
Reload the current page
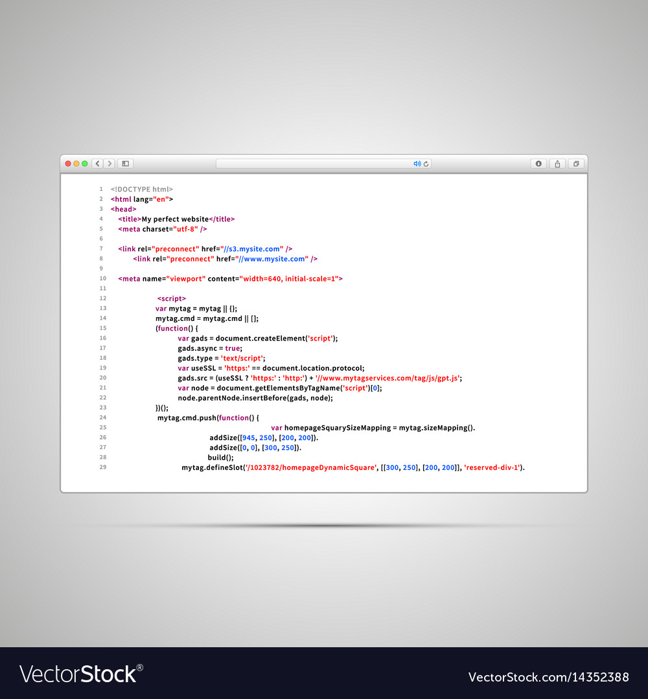click(426, 164)
